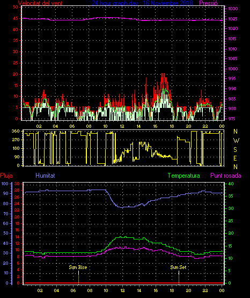Click the "Sun Set" label

[x=178, y=267]
